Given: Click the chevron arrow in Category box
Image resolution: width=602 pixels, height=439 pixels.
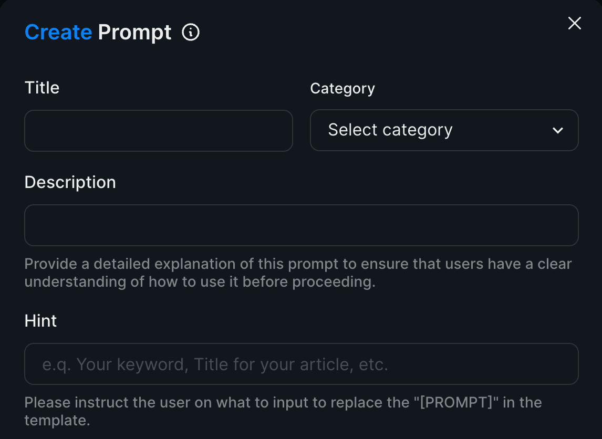Looking at the screenshot, I should [x=558, y=130].
